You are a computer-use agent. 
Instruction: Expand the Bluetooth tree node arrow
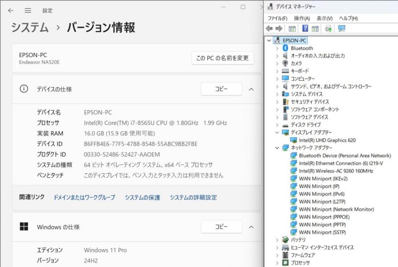click(277, 48)
